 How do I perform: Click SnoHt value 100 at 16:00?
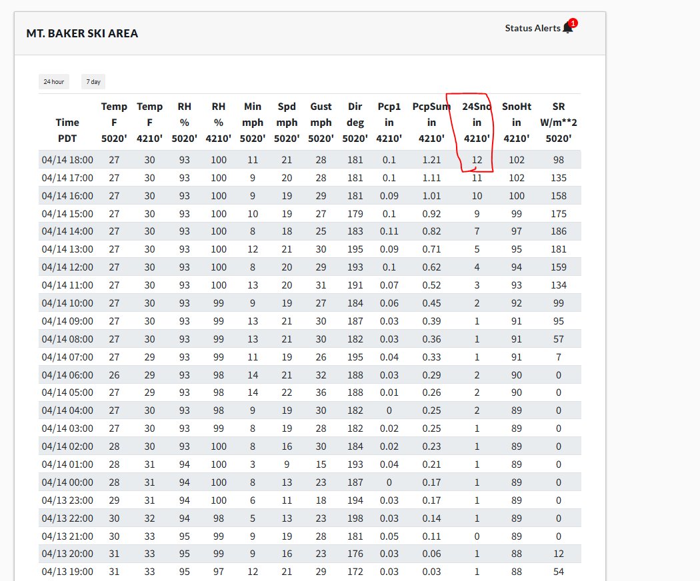517,195
